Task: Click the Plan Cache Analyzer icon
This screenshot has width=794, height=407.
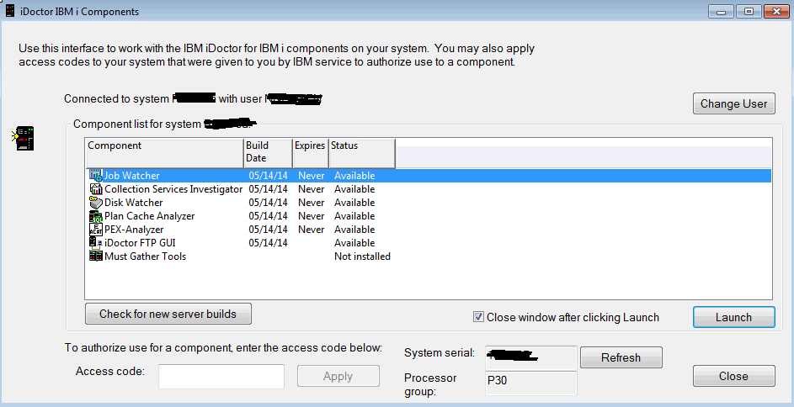Action: [96, 216]
